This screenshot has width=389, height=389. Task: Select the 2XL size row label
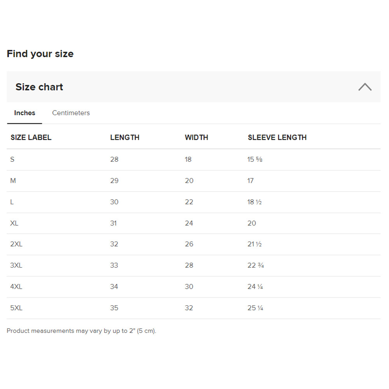16,244
